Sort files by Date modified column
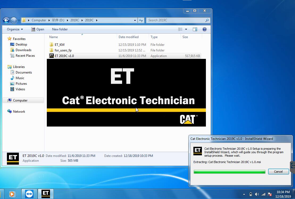 pos(133,37)
